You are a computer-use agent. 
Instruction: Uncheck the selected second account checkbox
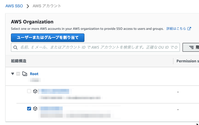[29, 109]
